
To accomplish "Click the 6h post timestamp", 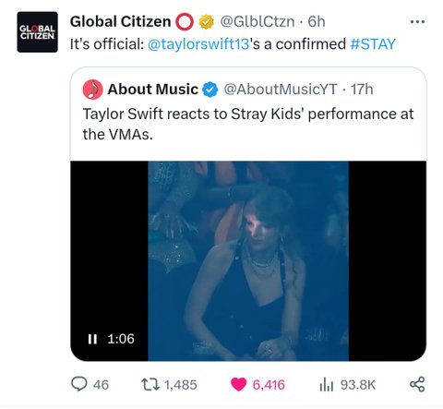I will 317,22.
